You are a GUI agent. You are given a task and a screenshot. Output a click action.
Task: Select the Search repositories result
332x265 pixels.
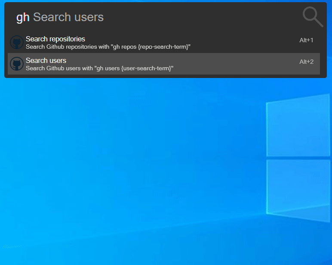click(164, 42)
